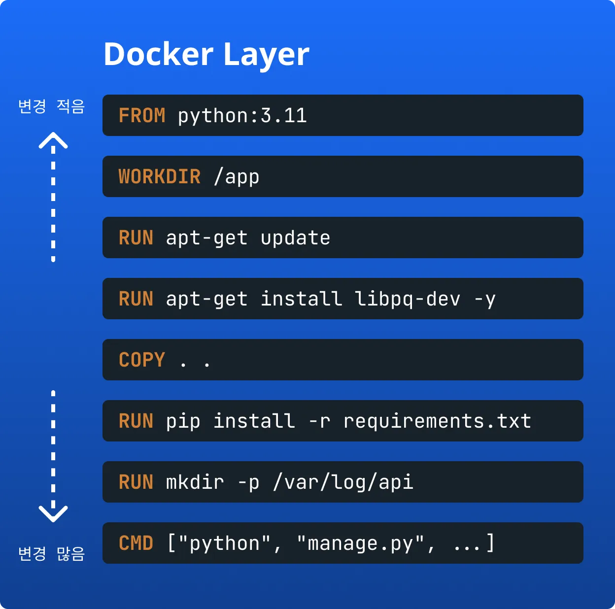Select the CMD keyword
The height and width of the screenshot is (609, 615).
[x=136, y=543]
